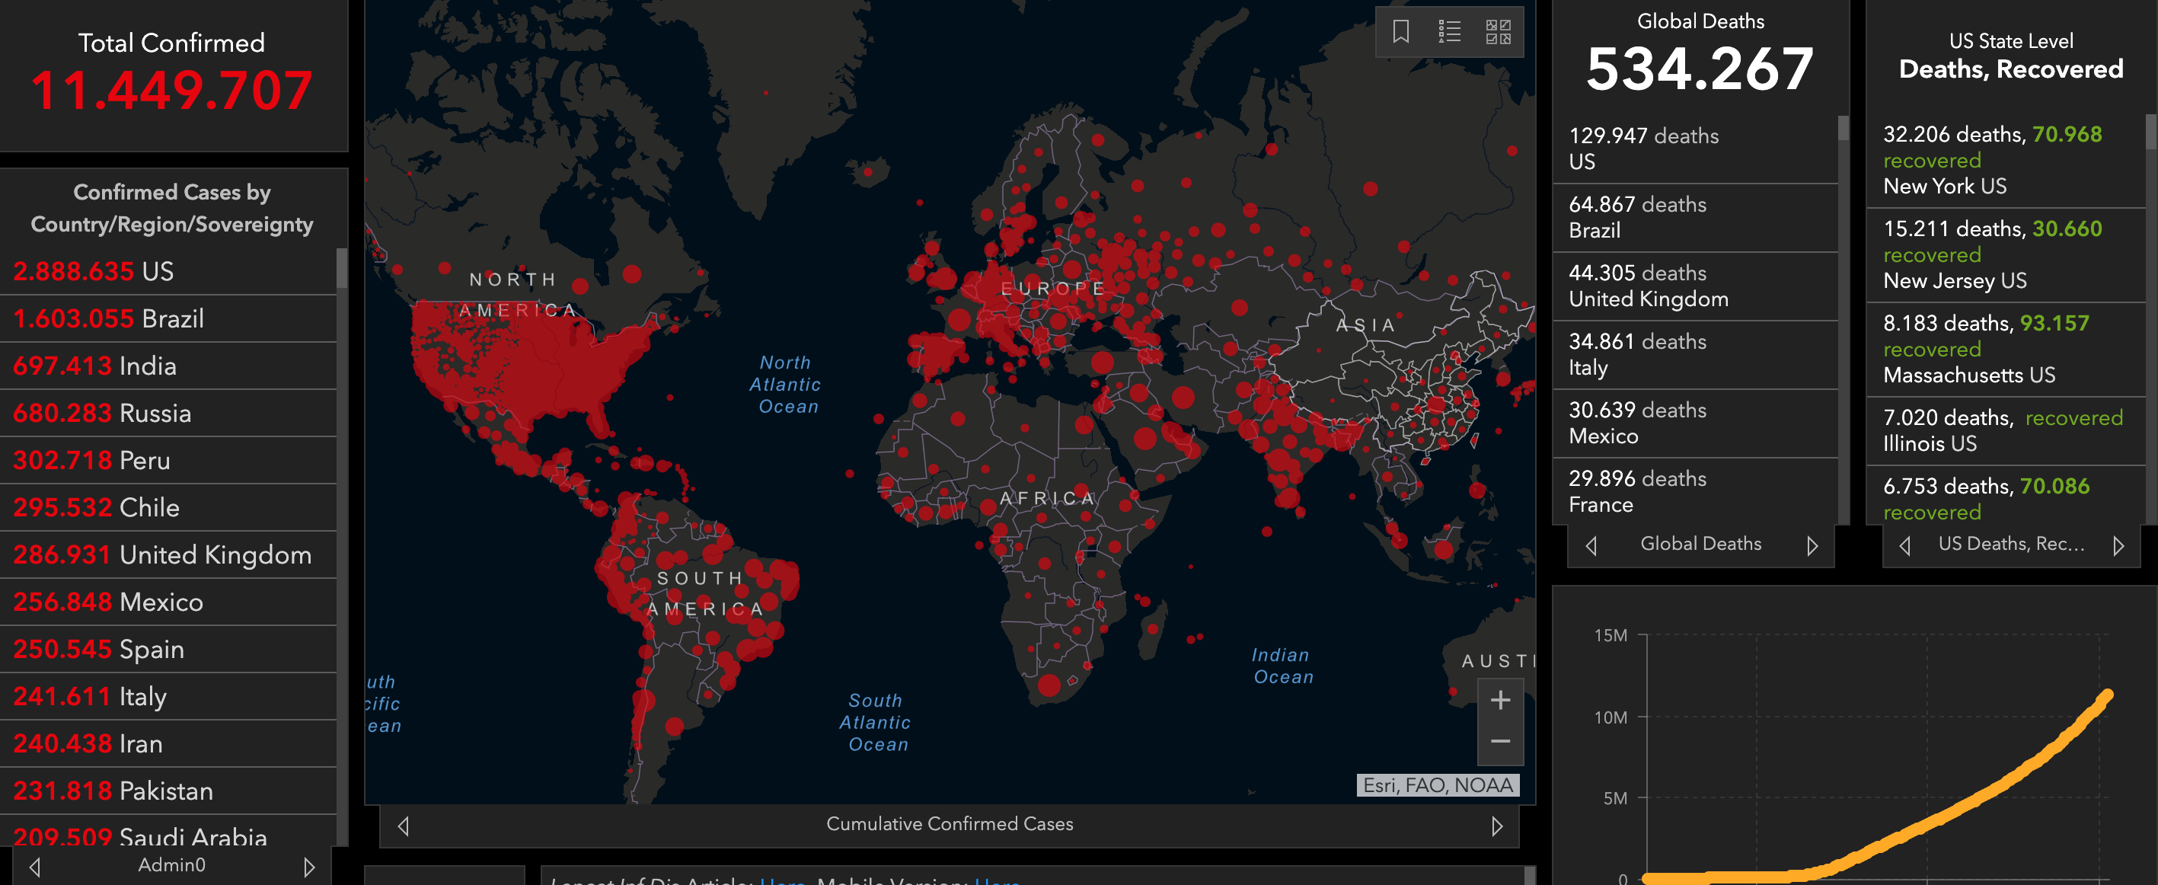The width and height of the screenshot is (2158, 885).
Task: Zoom out on the map
Action: tap(1500, 742)
